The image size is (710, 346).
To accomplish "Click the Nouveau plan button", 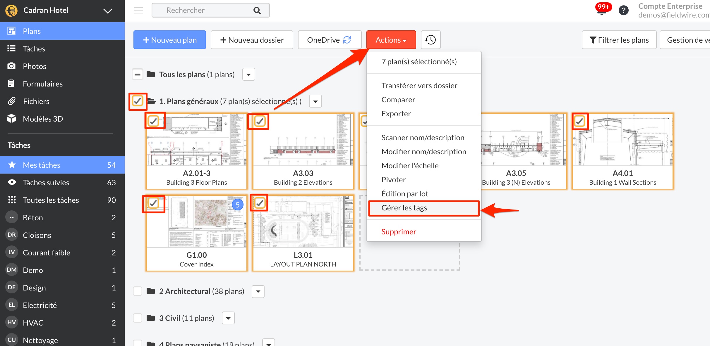I will click(170, 40).
